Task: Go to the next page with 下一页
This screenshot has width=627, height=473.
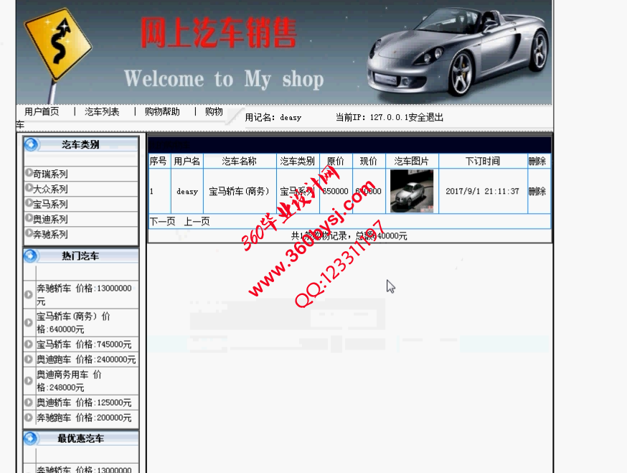Action: pos(163,221)
